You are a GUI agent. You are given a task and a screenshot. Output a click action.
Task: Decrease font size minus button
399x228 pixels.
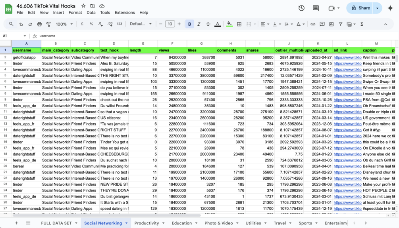tap(160, 24)
